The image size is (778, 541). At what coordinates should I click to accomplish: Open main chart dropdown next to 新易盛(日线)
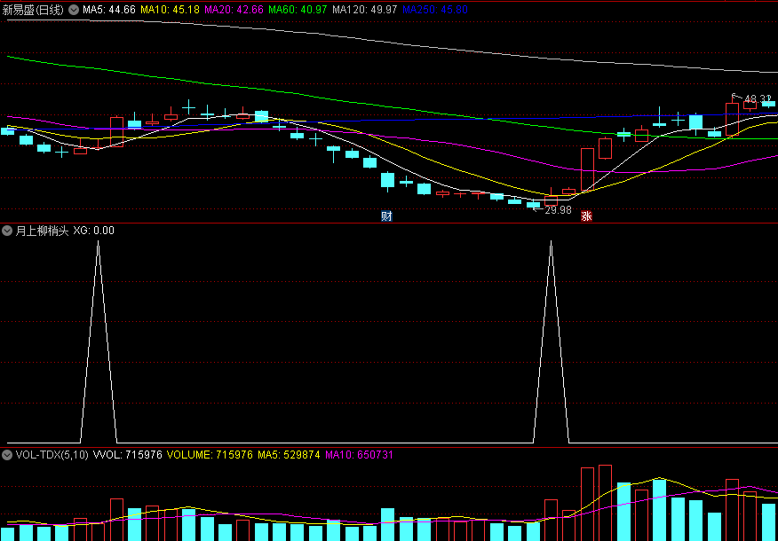(74, 10)
